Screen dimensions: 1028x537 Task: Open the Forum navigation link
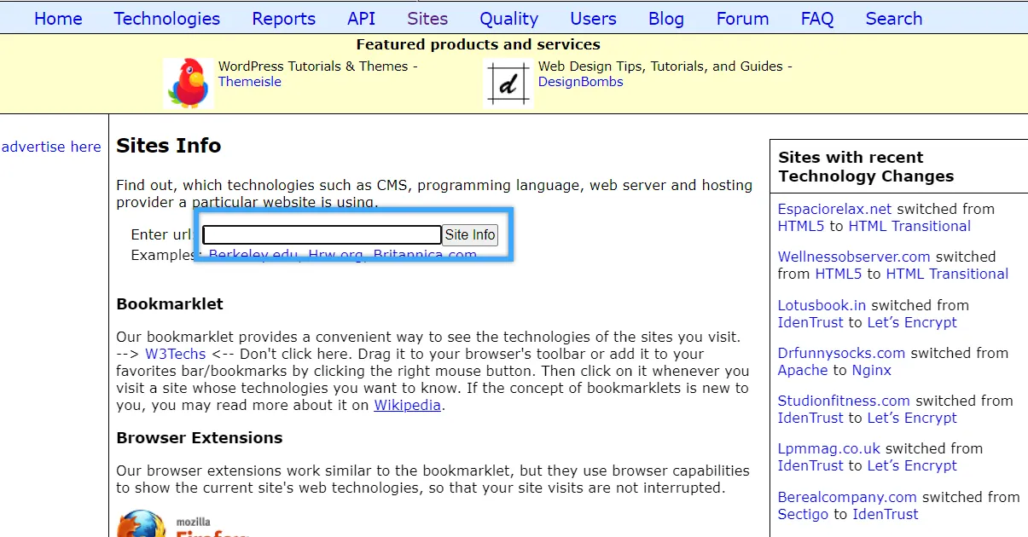click(742, 19)
